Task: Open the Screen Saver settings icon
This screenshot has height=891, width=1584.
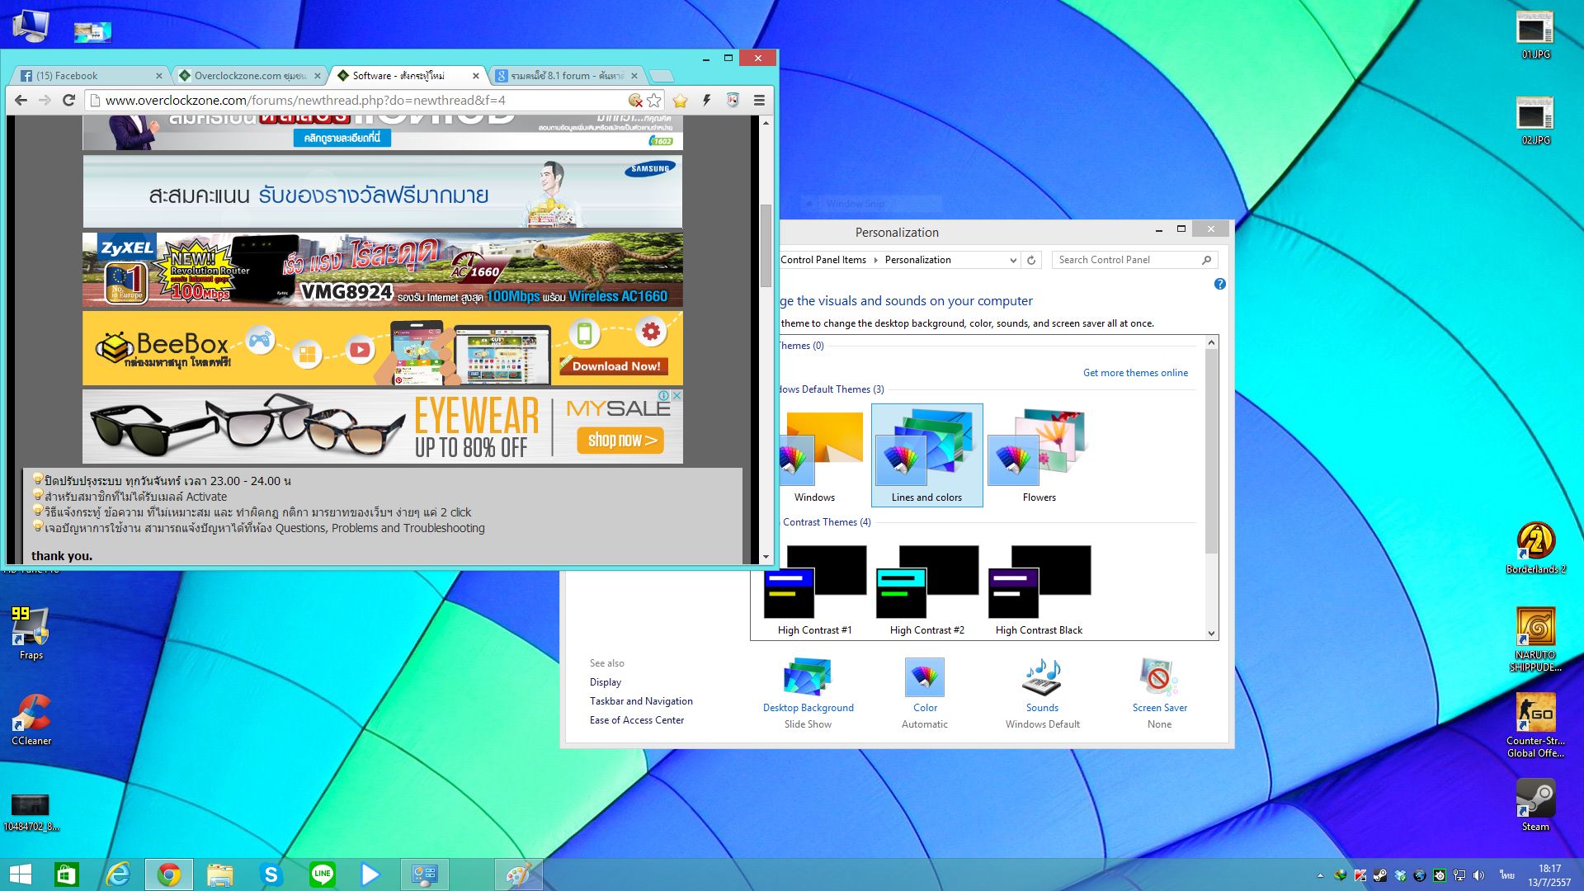Action: point(1159,678)
